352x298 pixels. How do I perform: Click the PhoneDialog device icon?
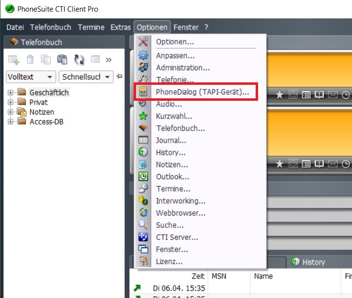pos(143,92)
